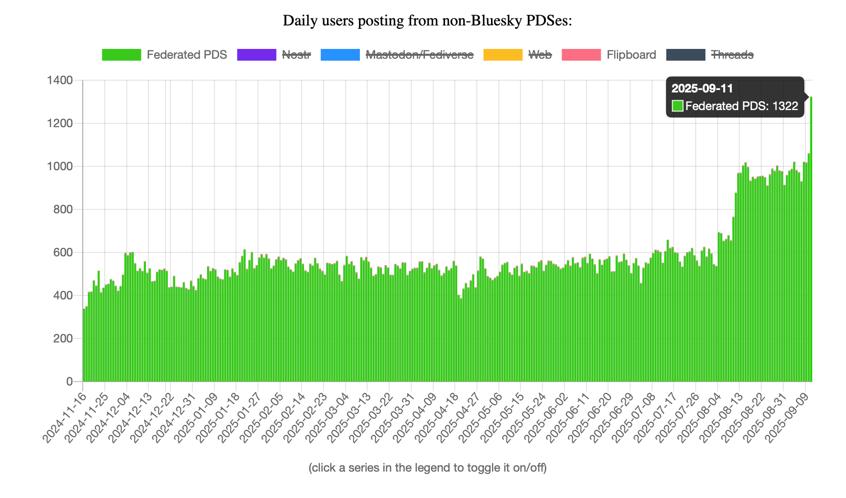This screenshot has height=498, width=846.
Task: Enable the Threads series via its label
Action: pos(732,55)
